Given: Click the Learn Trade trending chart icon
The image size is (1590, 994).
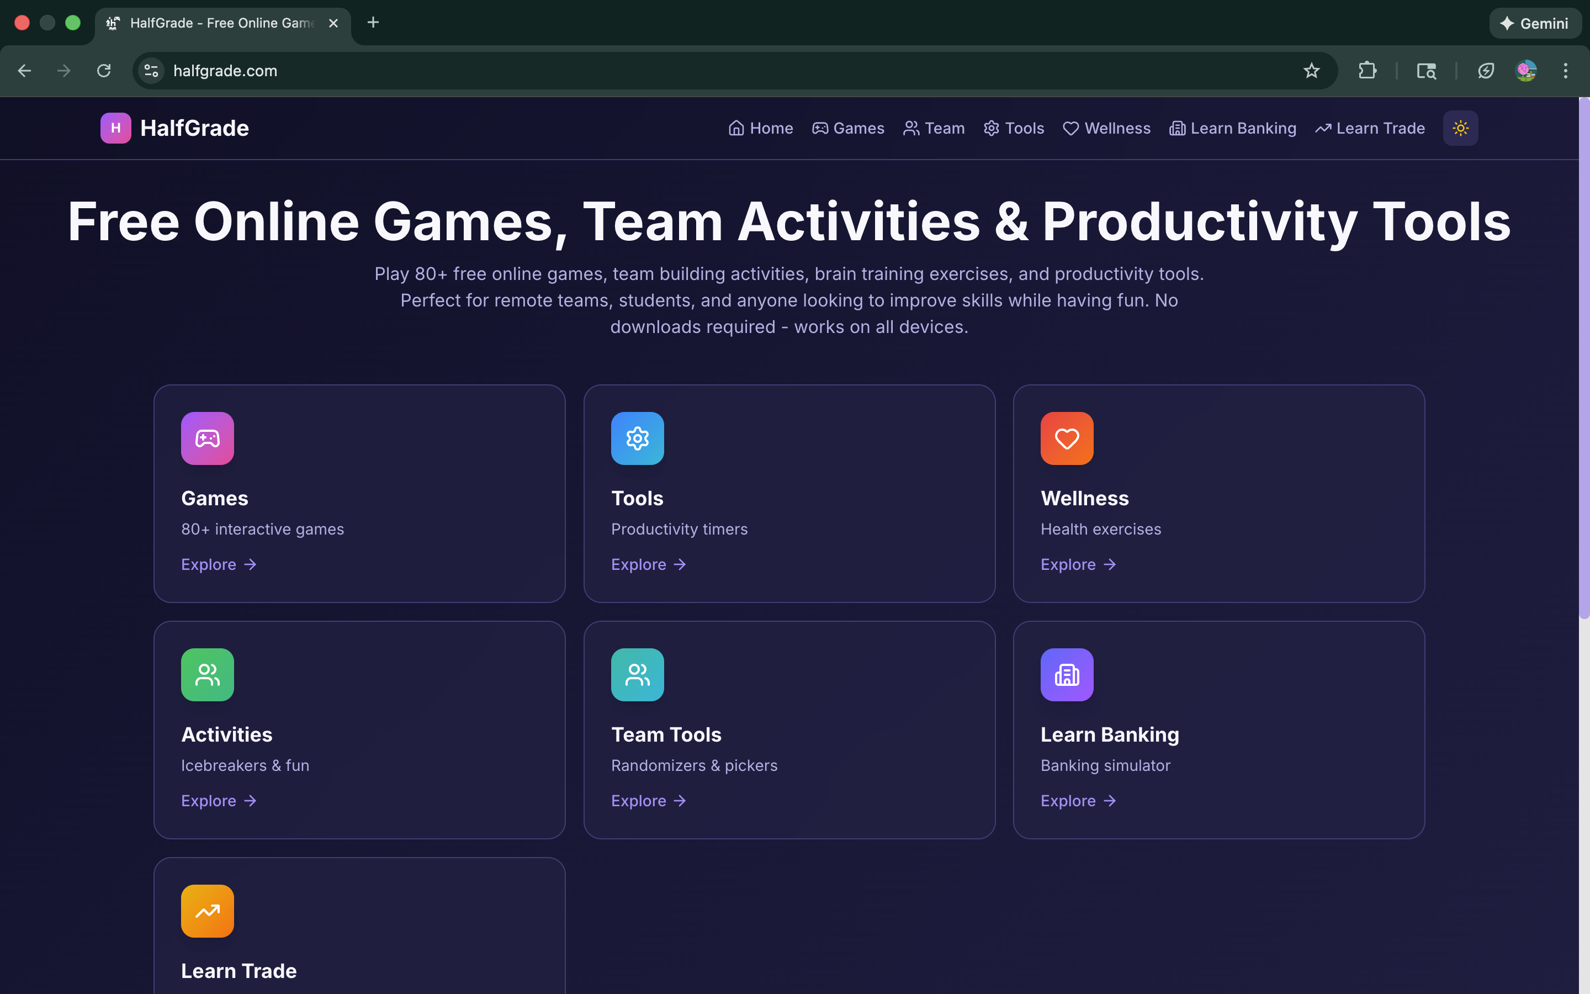Looking at the screenshot, I should 207,911.
